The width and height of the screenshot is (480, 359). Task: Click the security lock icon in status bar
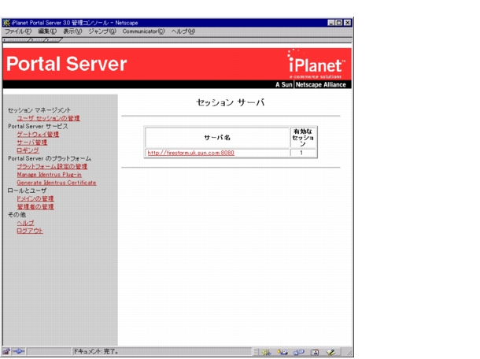(6, 352)
